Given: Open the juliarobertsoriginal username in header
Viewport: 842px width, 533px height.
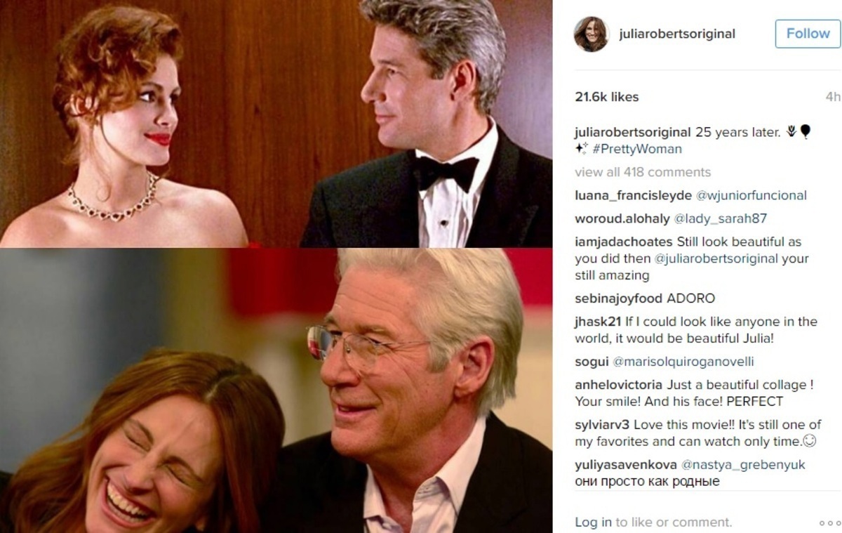Looking at the screenshot, I should 677,34.
